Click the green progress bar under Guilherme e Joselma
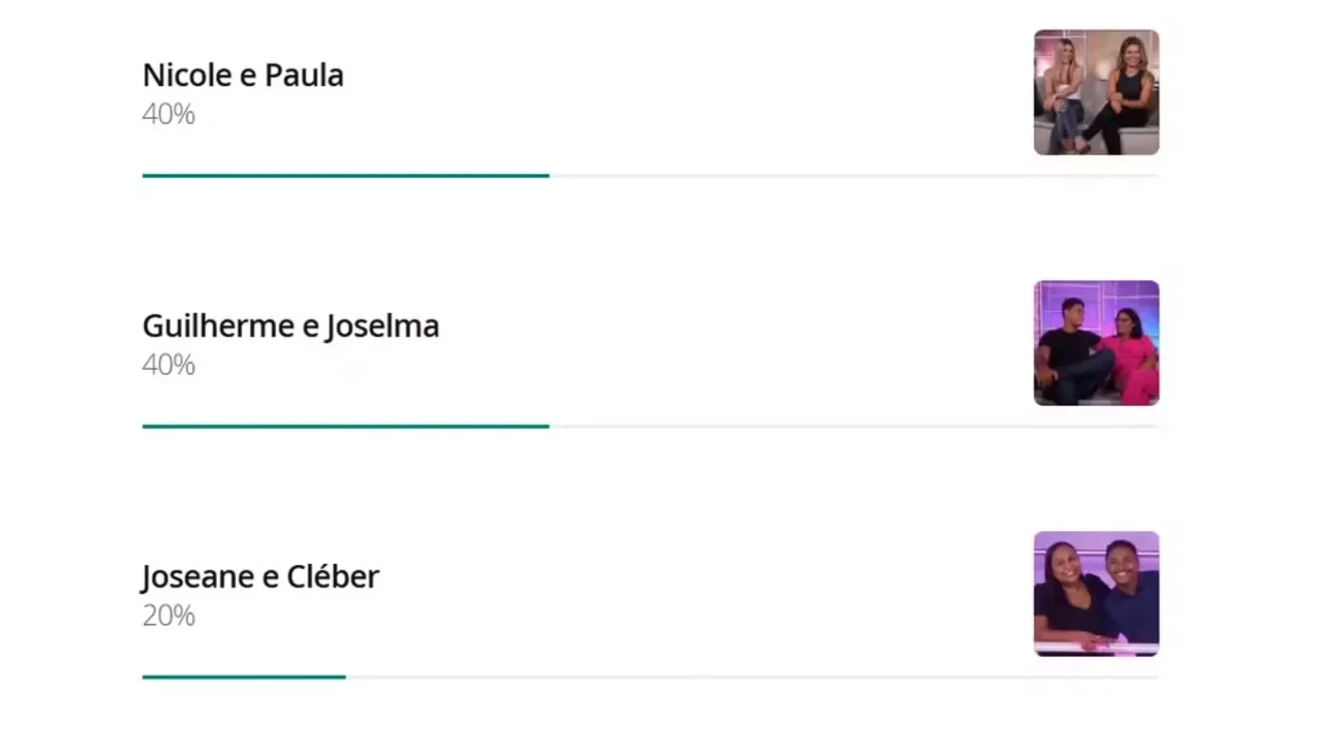 [x=346, y=427]
